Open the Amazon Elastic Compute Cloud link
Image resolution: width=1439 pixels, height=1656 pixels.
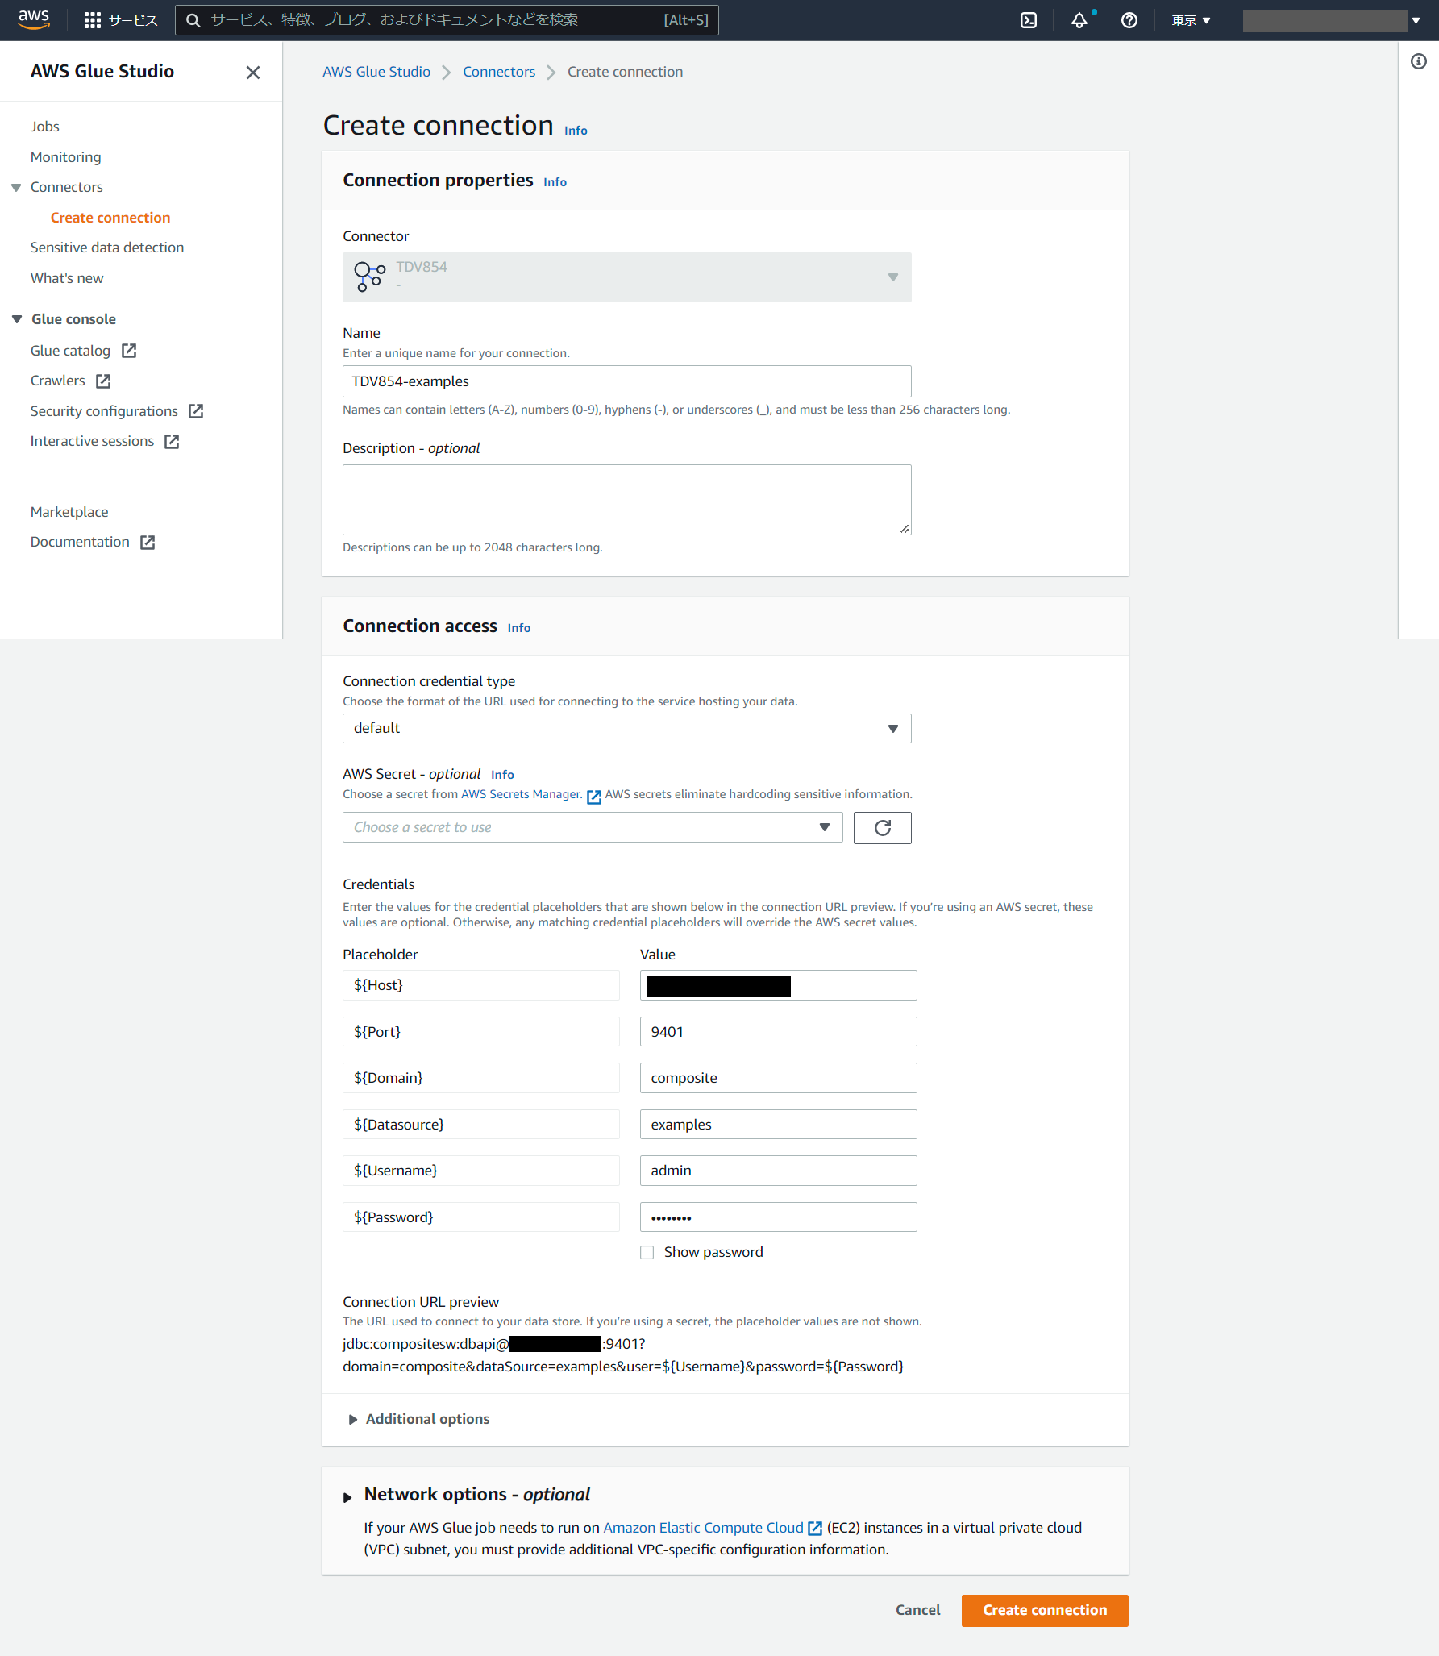click(704, 1528)
